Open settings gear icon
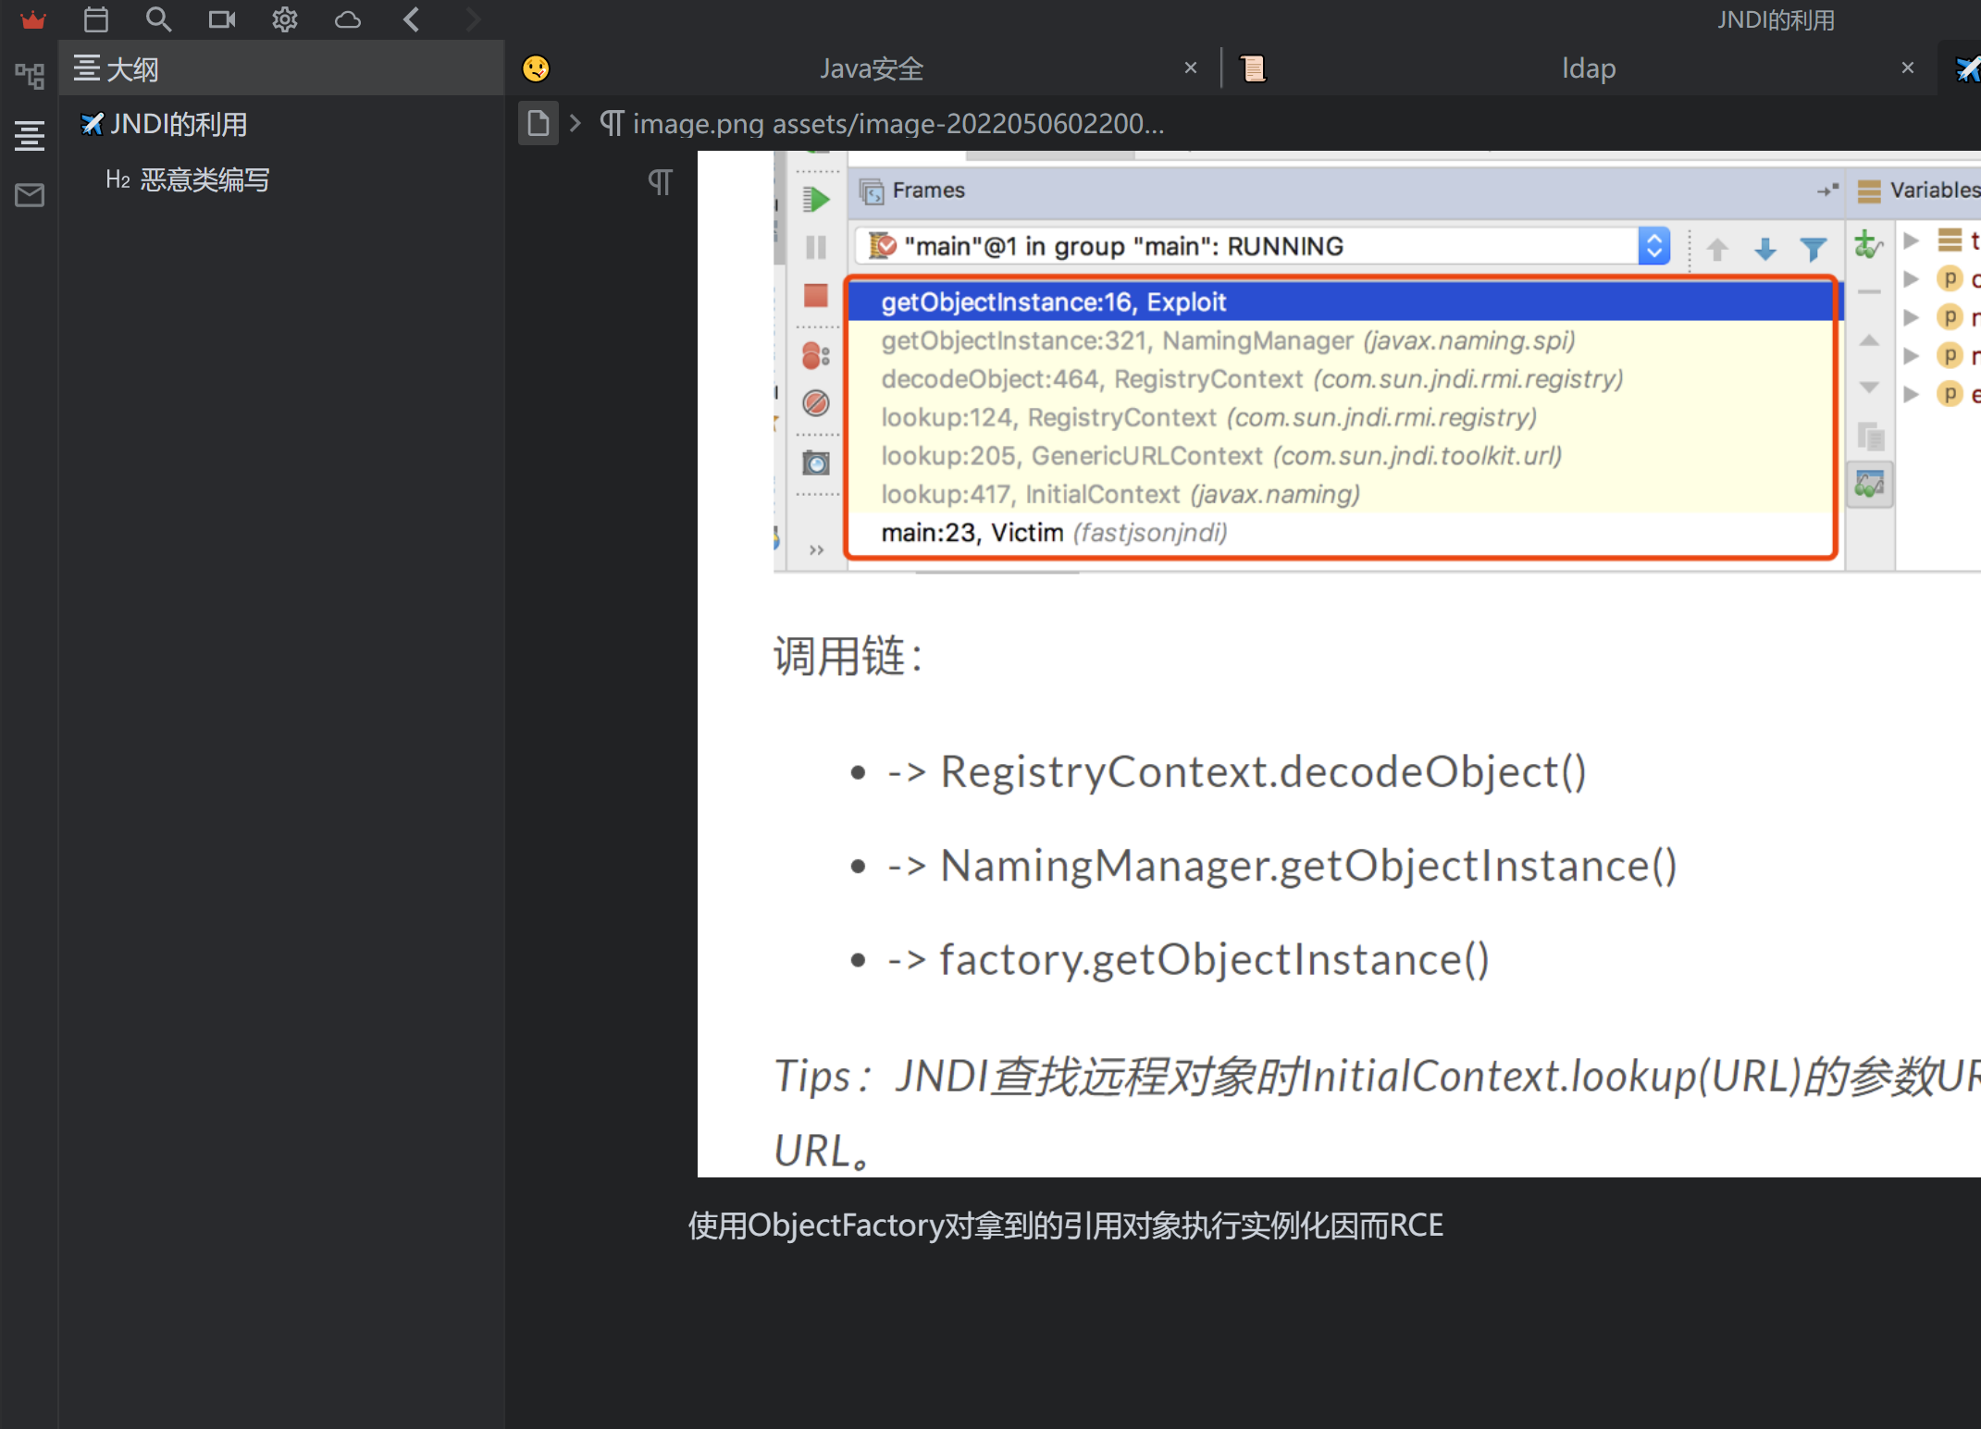The image size is (1981, 1429). coord(284,19)
